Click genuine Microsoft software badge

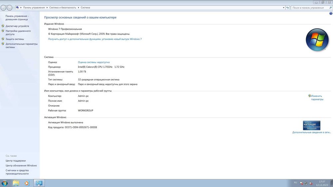pos(312,125)
